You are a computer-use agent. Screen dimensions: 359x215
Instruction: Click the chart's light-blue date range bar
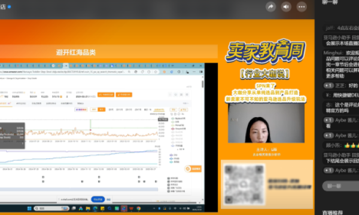click(79, 189)
